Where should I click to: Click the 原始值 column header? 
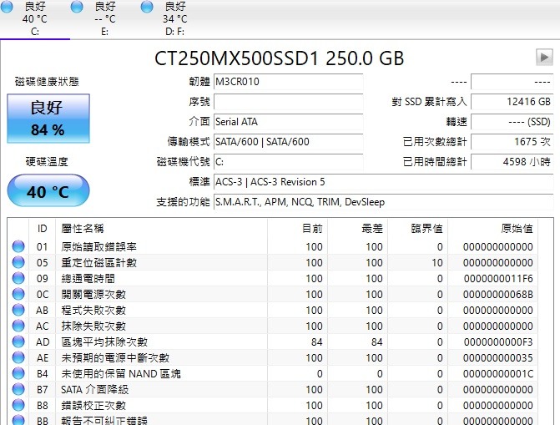point(492,229)
